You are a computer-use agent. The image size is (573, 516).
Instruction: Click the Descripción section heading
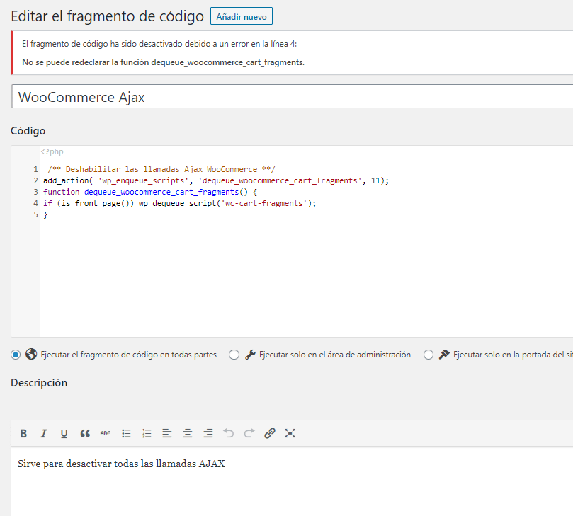[x=39, y=383]
